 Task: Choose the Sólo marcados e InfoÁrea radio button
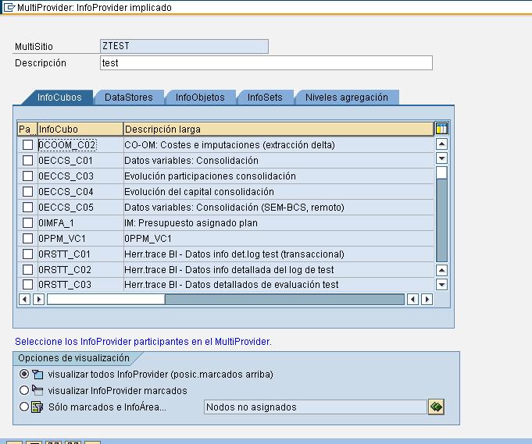pos(24,407)
